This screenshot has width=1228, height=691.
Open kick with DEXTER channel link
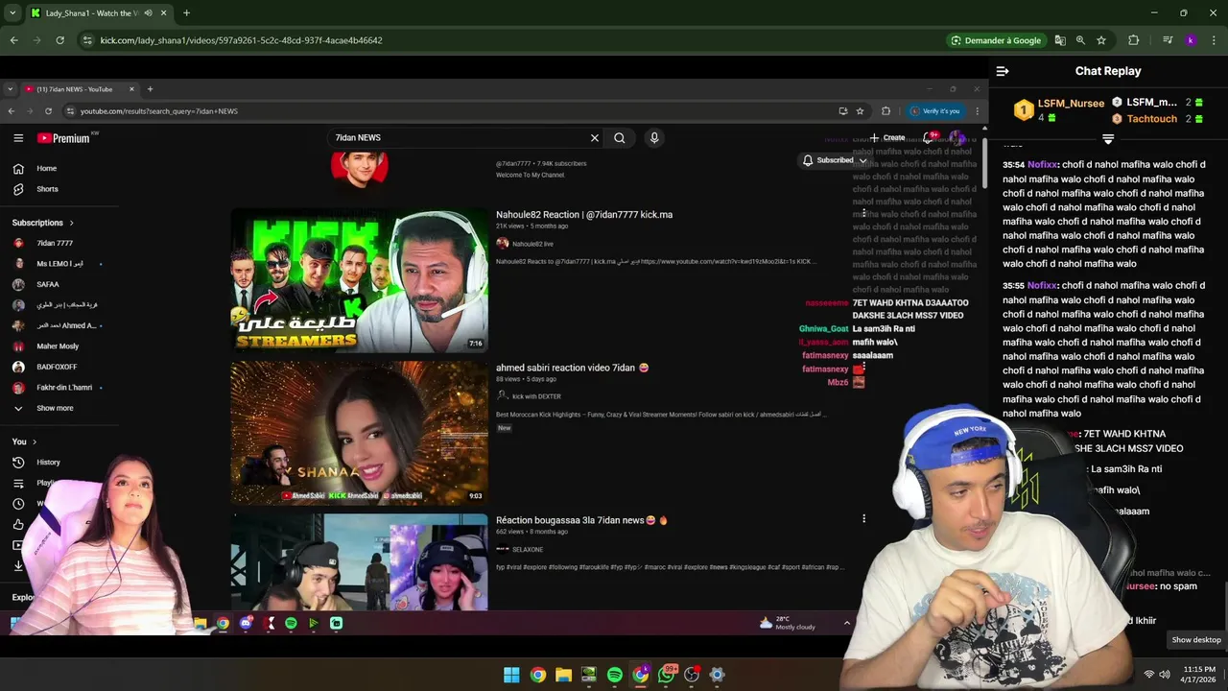[x=536, y=396]
